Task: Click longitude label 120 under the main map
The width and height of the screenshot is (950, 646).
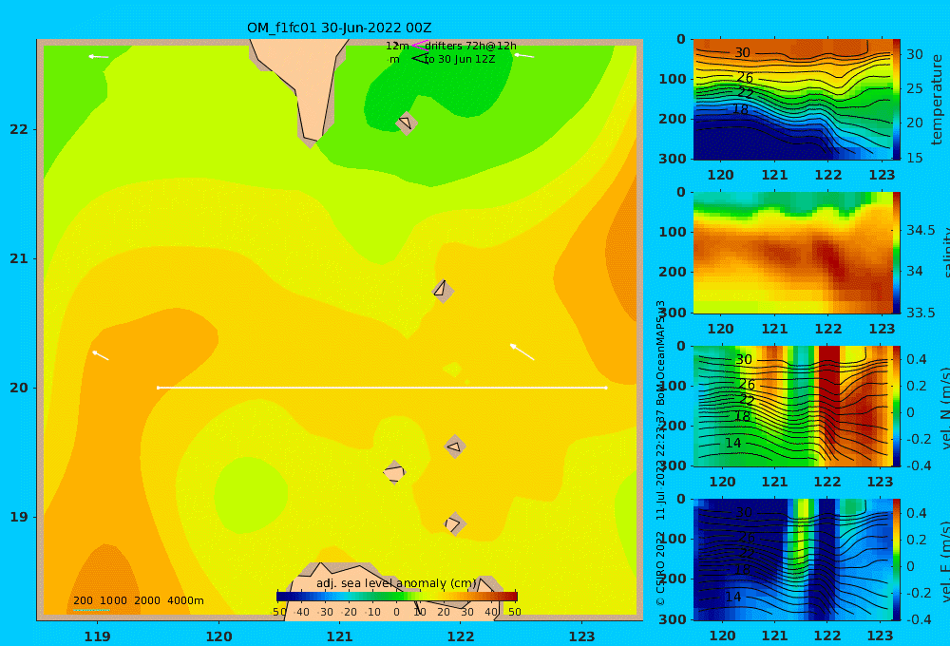Action: pos(218,636)
